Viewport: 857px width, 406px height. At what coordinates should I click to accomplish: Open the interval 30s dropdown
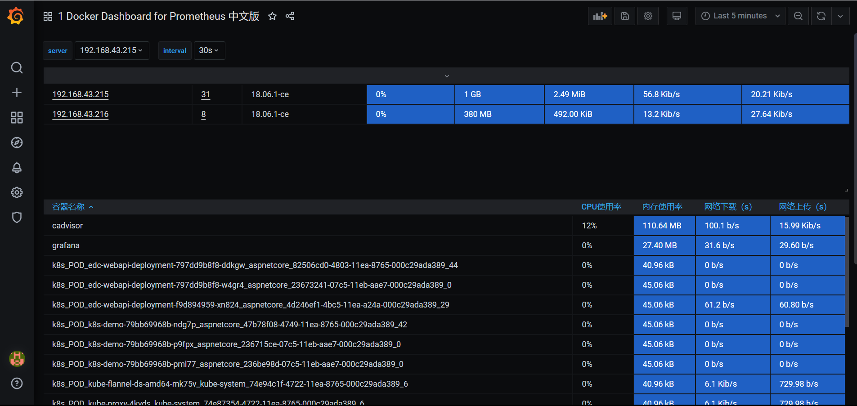coord(209,50)
